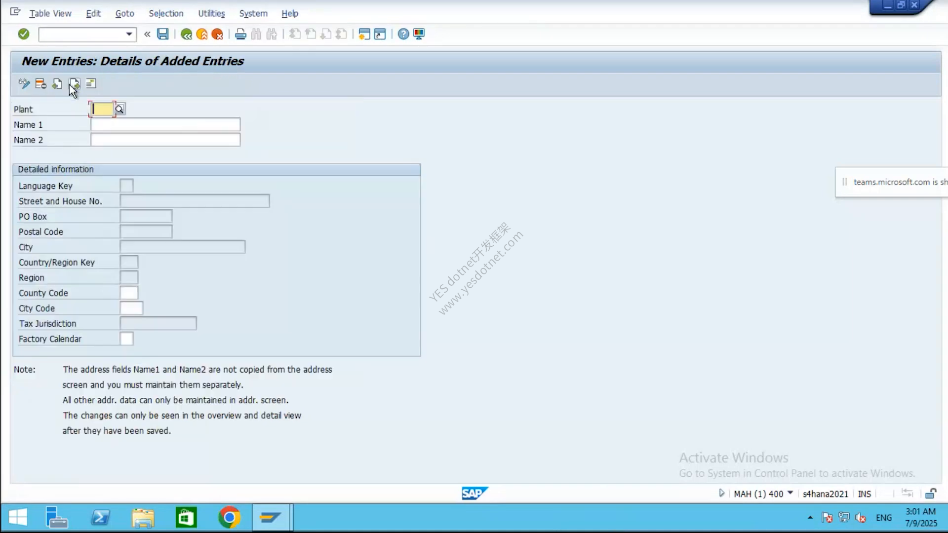This screenshot has height=533, width=948.
Task: Click the green Back arrow icon
Action: click(x=186, y=34)
